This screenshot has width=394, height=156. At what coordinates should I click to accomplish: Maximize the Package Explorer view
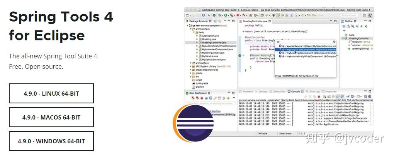[x=233, y=21]
